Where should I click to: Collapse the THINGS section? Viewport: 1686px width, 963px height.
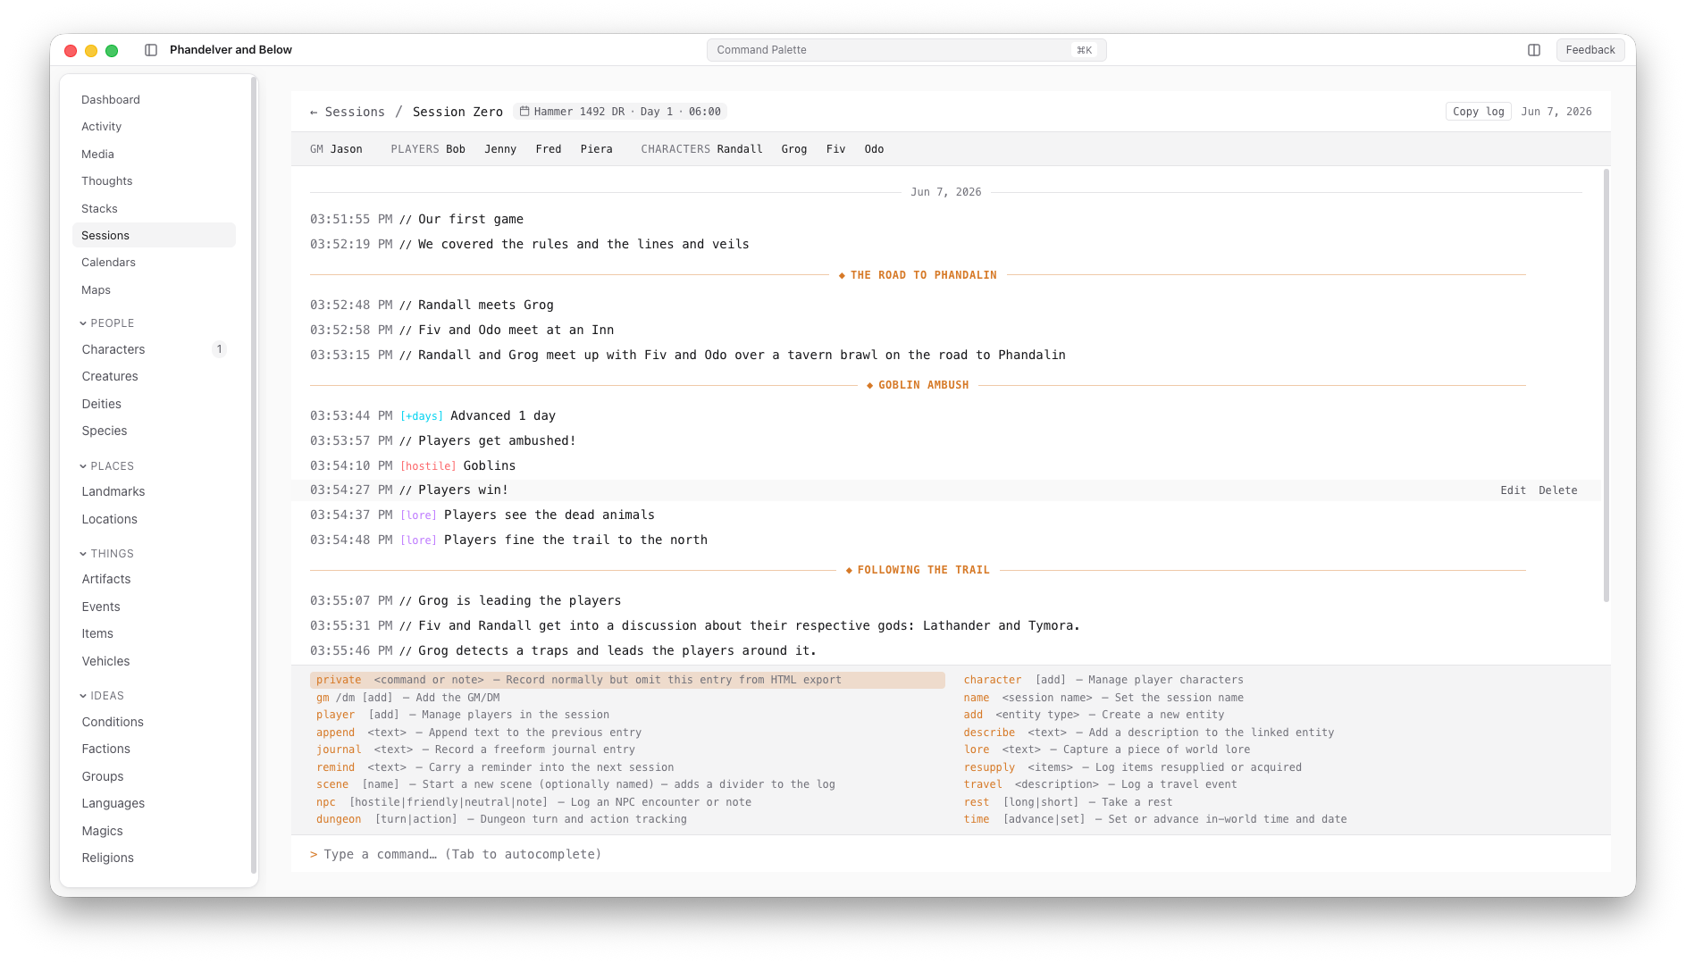point(107,554)
